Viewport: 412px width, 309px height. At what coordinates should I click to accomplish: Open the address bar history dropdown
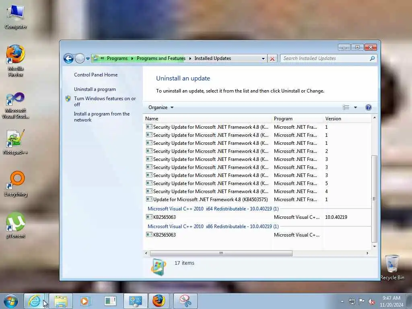point(263,59)
